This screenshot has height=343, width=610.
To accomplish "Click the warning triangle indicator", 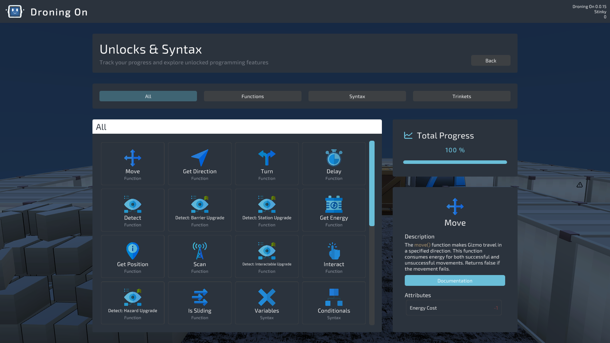I will pyautogui.click(x=579, y=185).
